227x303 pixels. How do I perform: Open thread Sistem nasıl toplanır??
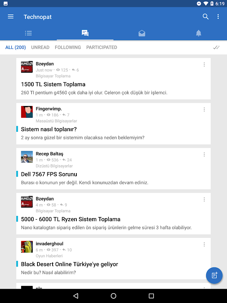[x=49, y=129]
